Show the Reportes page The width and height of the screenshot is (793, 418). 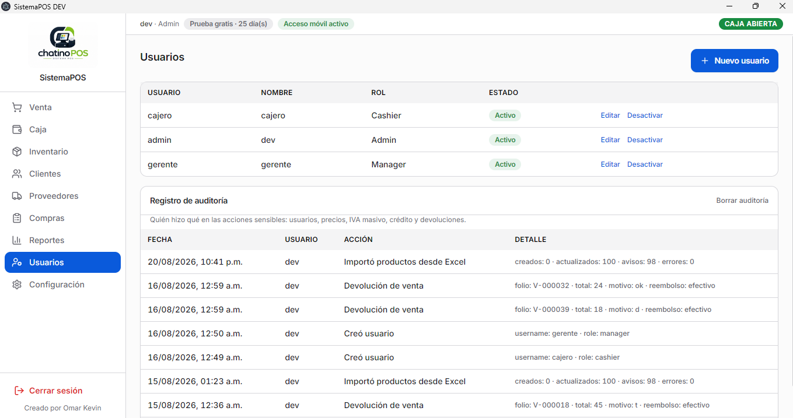(x=62, y=240)
